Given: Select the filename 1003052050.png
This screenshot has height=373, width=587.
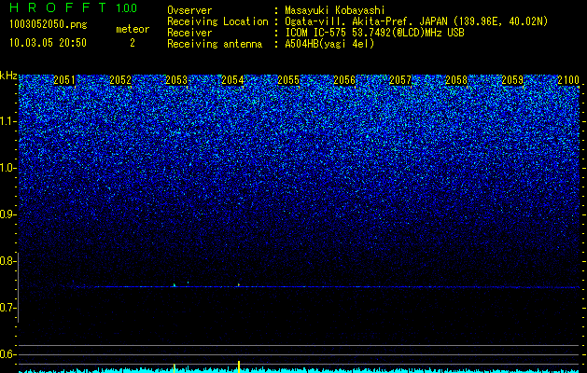Looking at the screenshot, I should click(49, 24).
